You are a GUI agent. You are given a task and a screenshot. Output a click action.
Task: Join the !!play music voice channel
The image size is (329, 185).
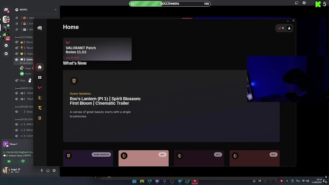24,112
